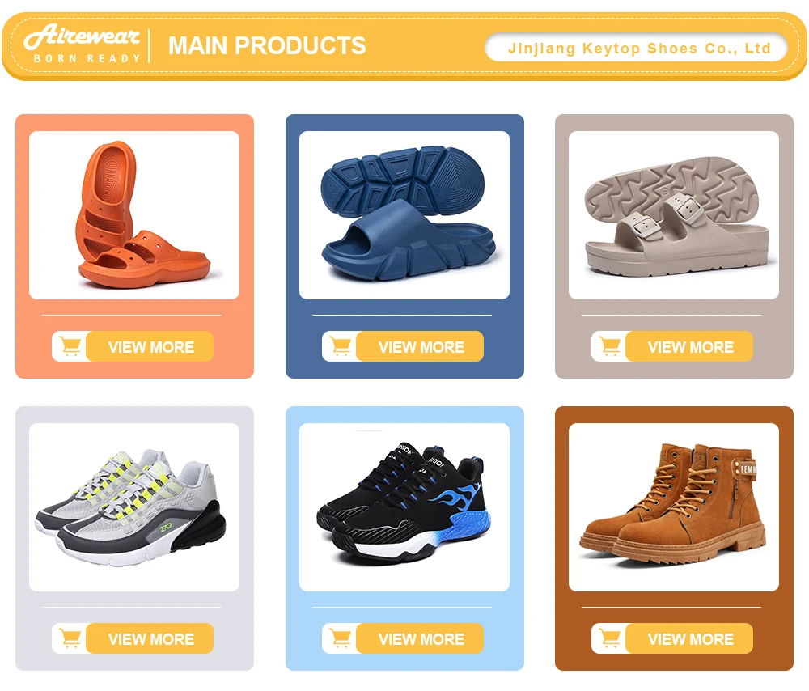Click the cart icon under grey neon sneakers
Image resolution: width=809 pixels, height=691 pixels.
(70, 638)
